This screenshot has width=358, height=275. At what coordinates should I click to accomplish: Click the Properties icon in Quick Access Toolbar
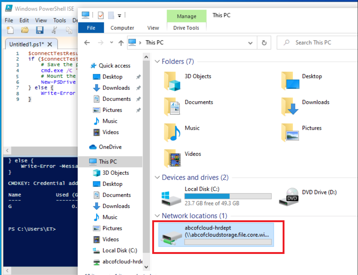(100, 16)
